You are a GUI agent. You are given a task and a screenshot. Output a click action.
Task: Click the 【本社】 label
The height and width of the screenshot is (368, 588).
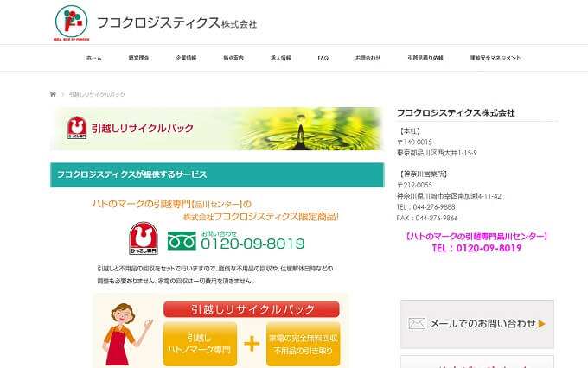click(410, 131)
